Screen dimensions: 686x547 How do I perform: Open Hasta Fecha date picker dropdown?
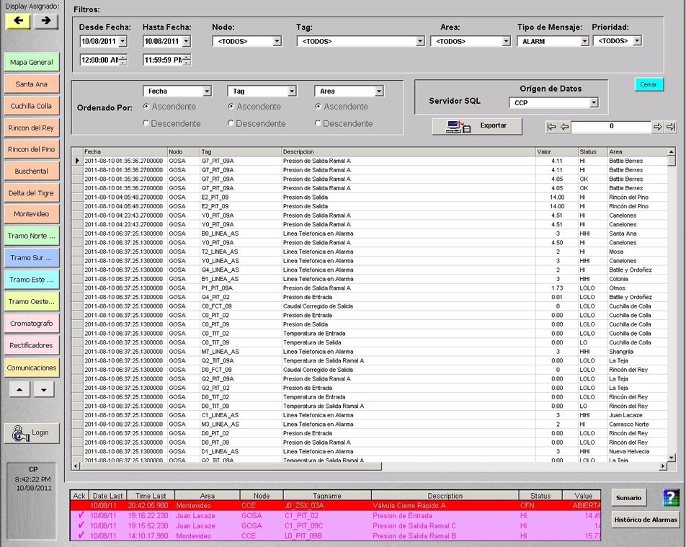[186, 41]
